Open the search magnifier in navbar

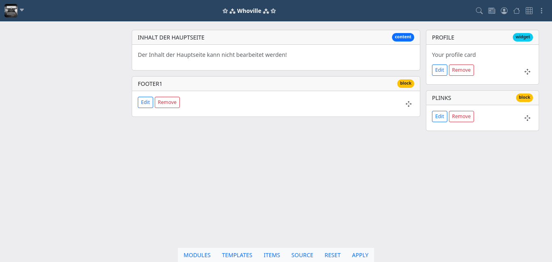[479, 11]
